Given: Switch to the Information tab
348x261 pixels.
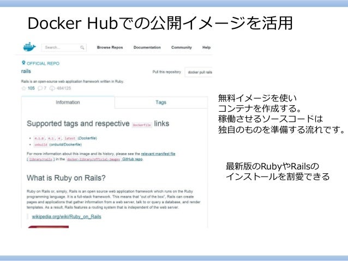Looking at the screenshot, I should pyautogui.click(x=68, y=102).
